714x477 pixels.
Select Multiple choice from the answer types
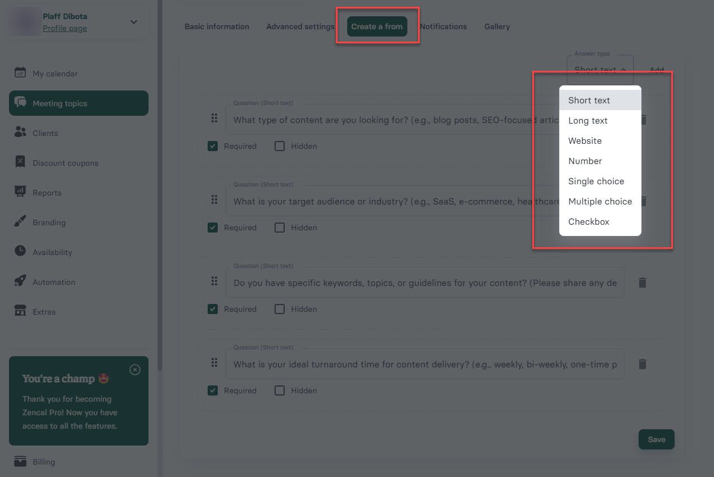tap(600, 201)
